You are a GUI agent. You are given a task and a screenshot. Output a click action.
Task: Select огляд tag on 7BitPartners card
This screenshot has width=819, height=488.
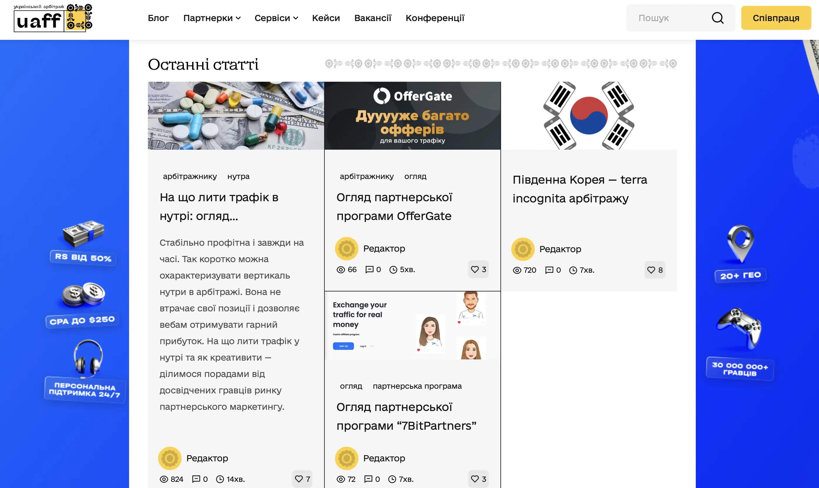351,386
